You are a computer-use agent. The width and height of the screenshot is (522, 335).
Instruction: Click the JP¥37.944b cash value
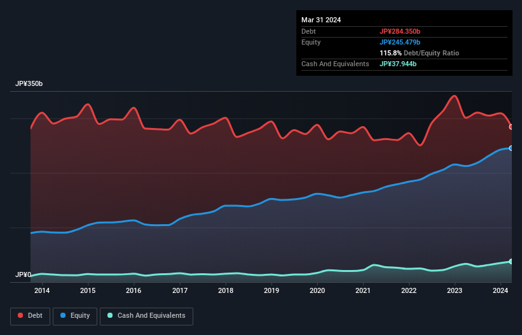coord(398,64)
